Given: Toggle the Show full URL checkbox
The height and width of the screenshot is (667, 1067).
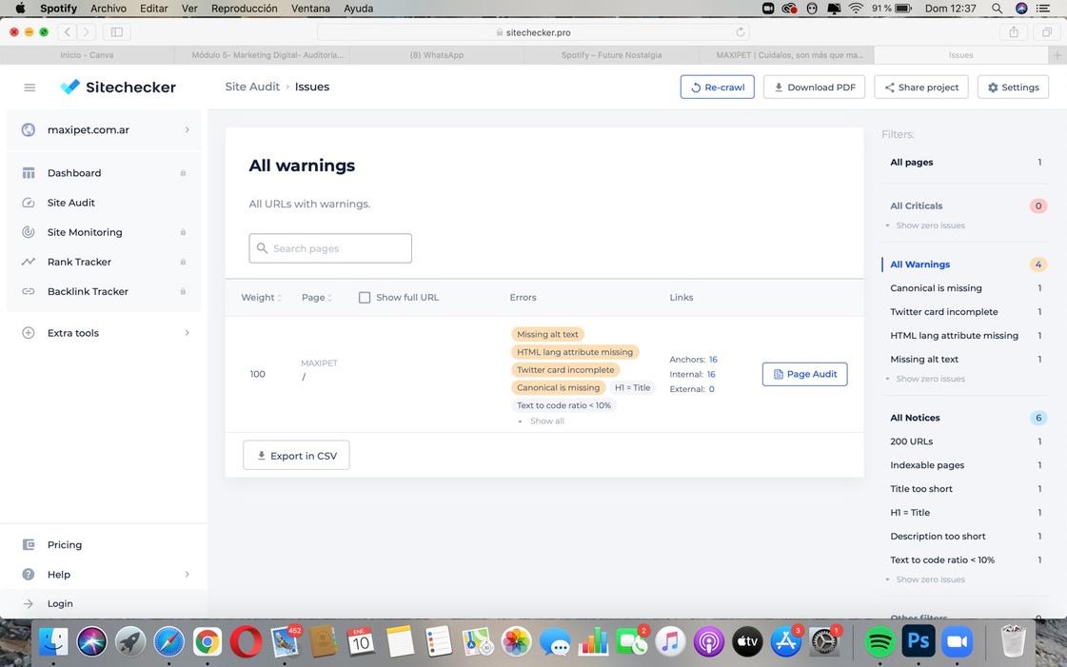Looking at the screenshot, I should pos(364,297).
